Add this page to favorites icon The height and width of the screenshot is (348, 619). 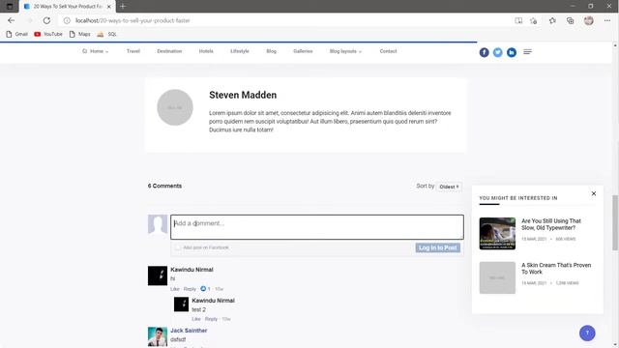click(534, 20)
